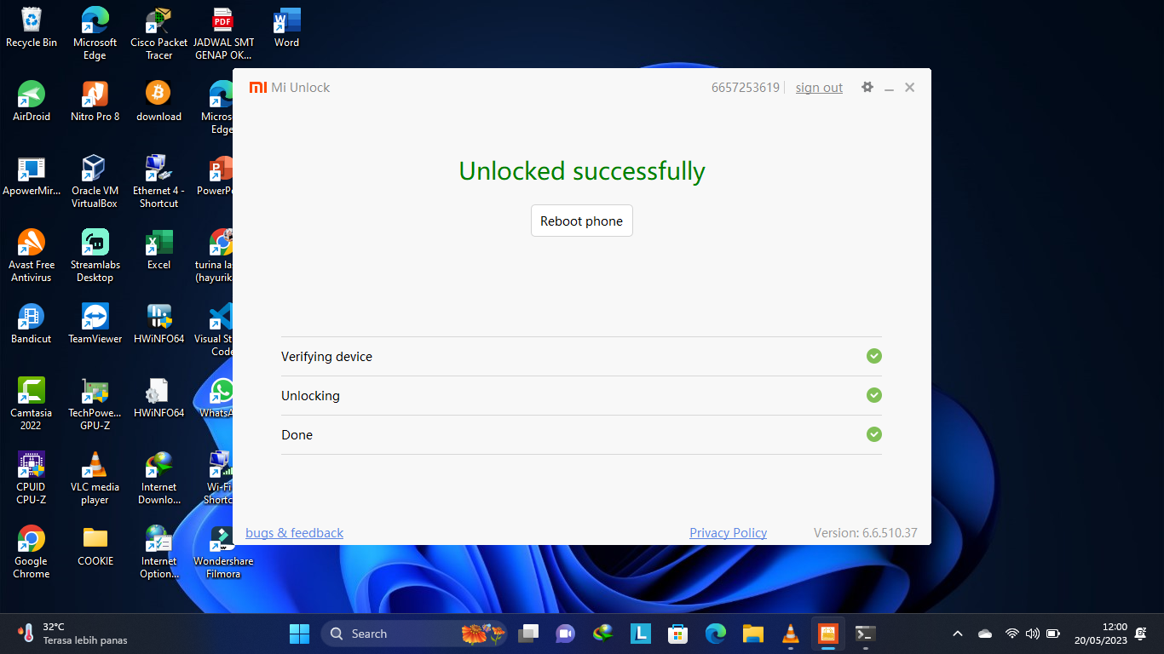Select the AirDroid desktop icon
The image size is (1164, 654).
pos(32,101)
